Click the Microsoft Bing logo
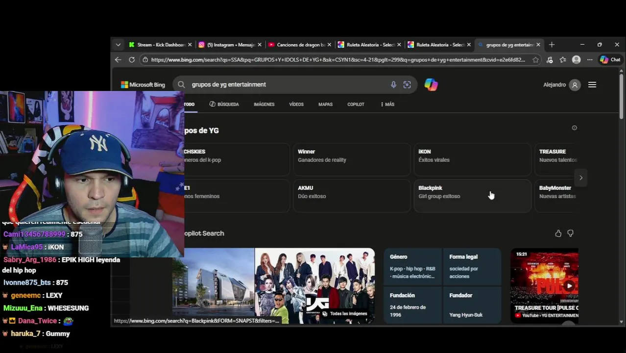 point(143,85)
